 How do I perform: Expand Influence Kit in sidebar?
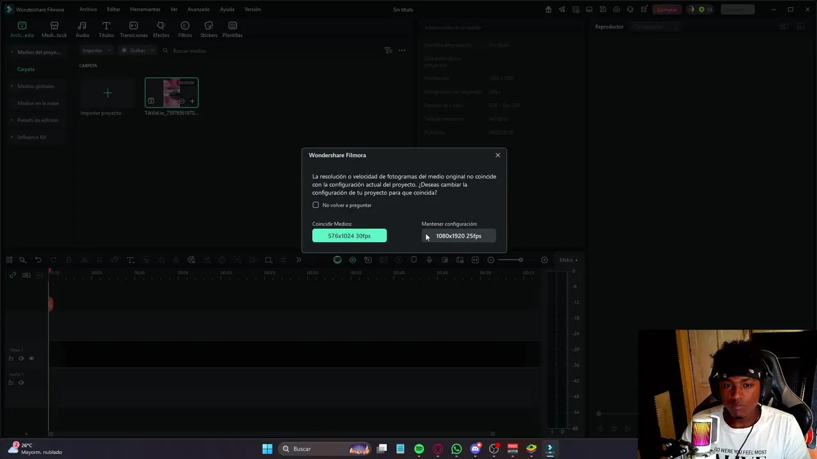tap(11, 137)
